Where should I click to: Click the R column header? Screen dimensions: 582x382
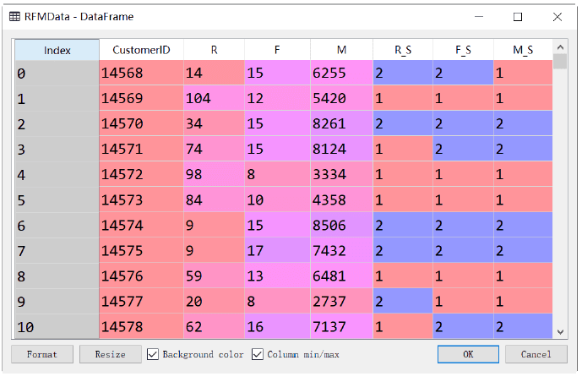(x=214, y=50)
